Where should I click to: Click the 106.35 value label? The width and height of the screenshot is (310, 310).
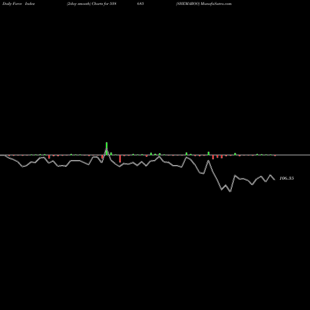(286, 178)
